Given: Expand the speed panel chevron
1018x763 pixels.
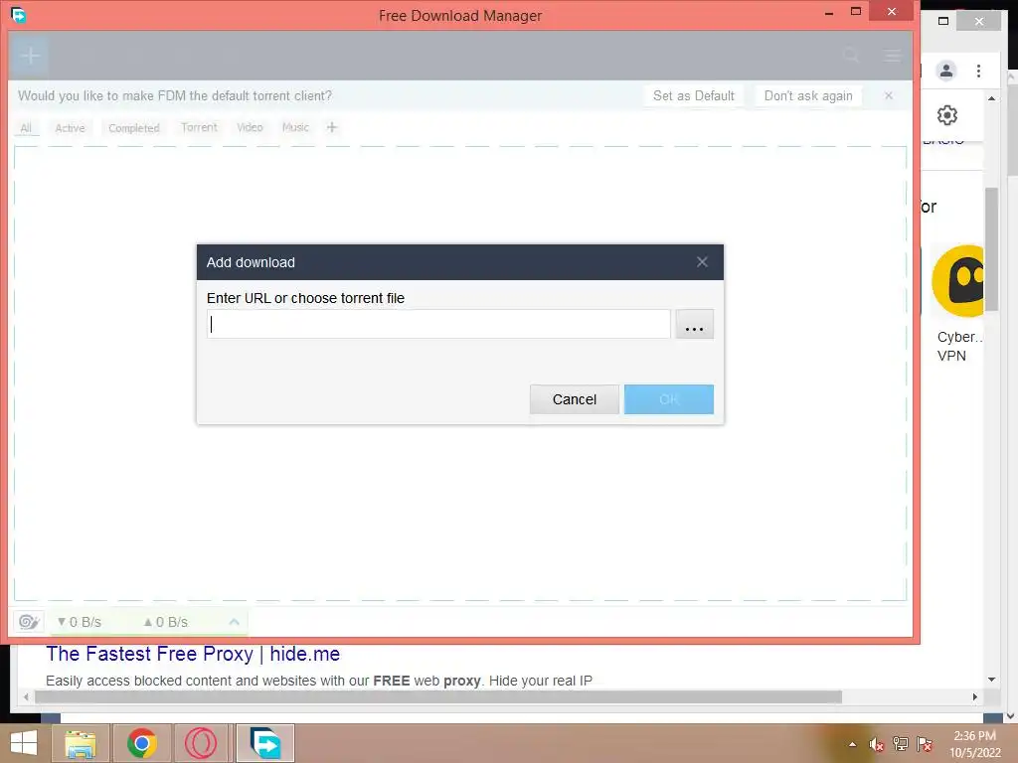Looking at the screenshot, I should pyautogui.click(x=235, y=622).
